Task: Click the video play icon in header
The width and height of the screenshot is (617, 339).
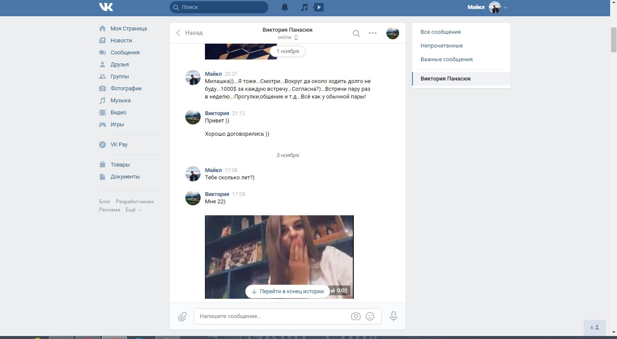Action: [319, 7]
